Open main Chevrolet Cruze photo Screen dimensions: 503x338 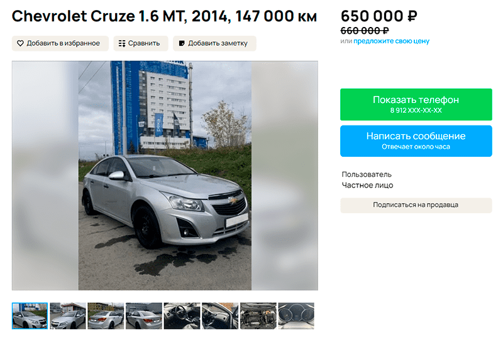165,176
